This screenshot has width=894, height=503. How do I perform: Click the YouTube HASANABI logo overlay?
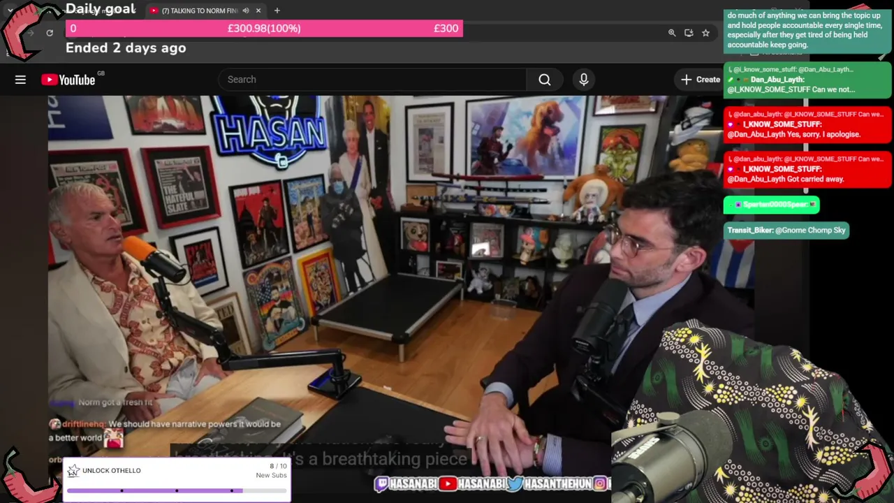(x=448, y=483)
